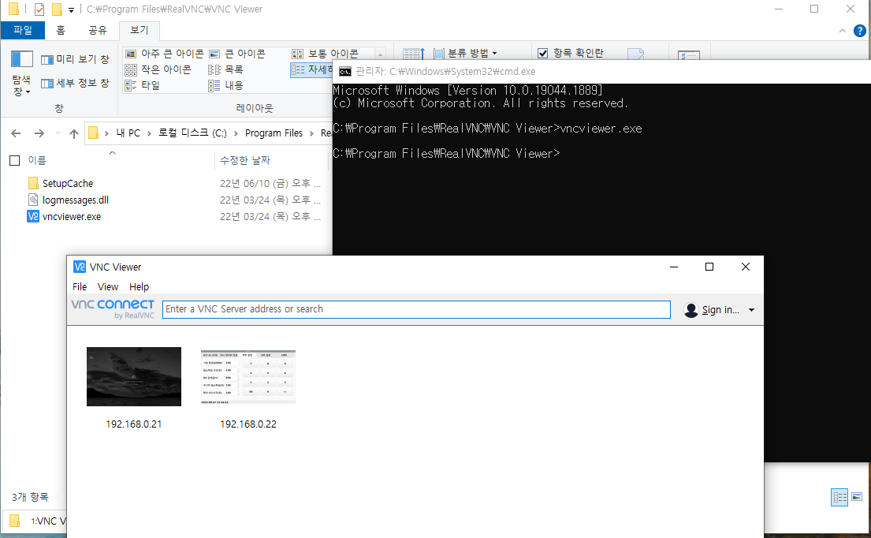Switch to large thumbnails view icon in status bar
The image size is (871, 538).
tap(857, 497)
